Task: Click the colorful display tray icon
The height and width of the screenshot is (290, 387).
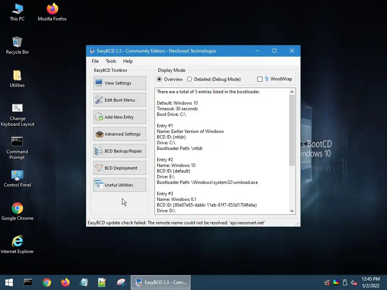Action: click(336, 282)
